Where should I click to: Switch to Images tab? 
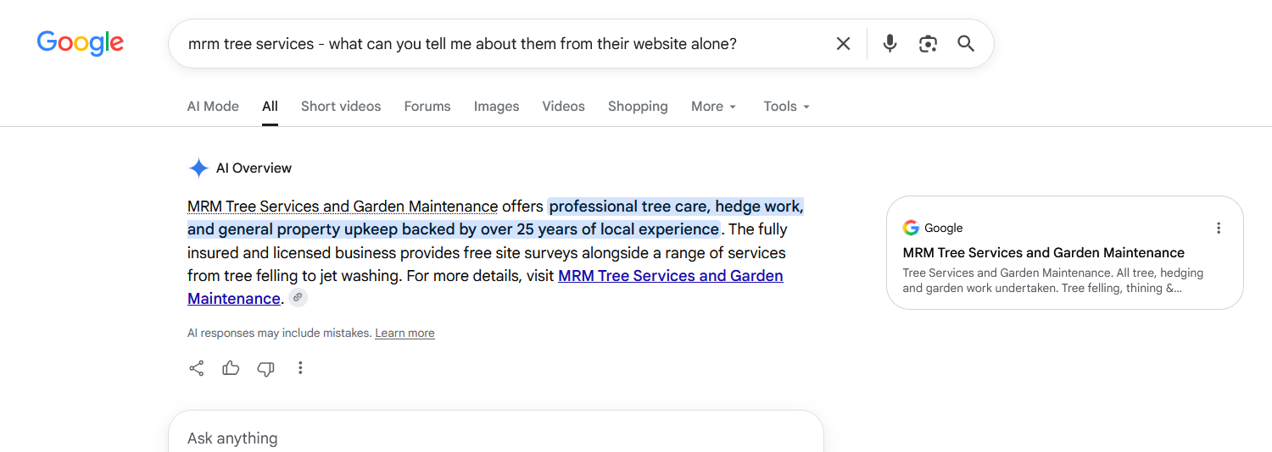496,107
